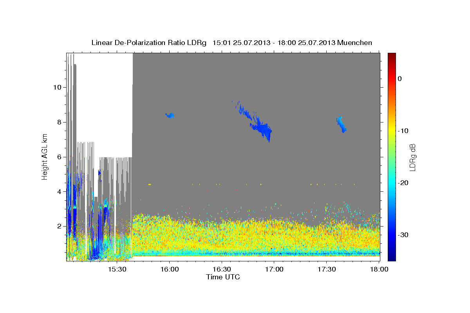Click the 'Muenchen' location text in the title
This screenshot has height=313, width=470.
pyautogui.click(x=355, y=43)
